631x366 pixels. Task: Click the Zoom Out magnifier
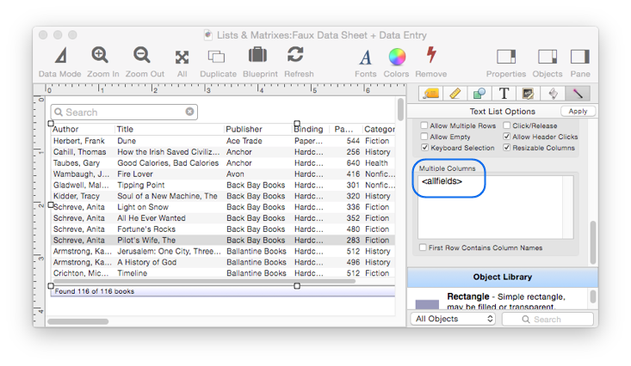coord(145,62)
